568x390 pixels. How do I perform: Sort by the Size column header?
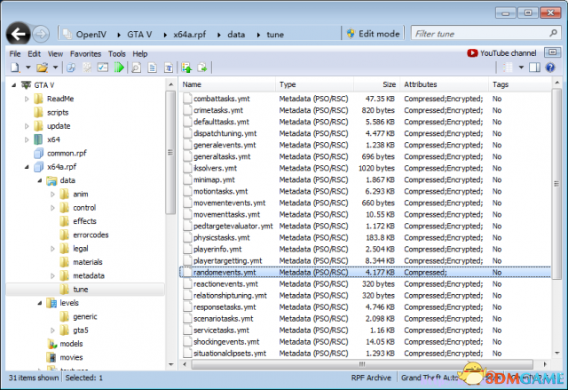point(376,84)
